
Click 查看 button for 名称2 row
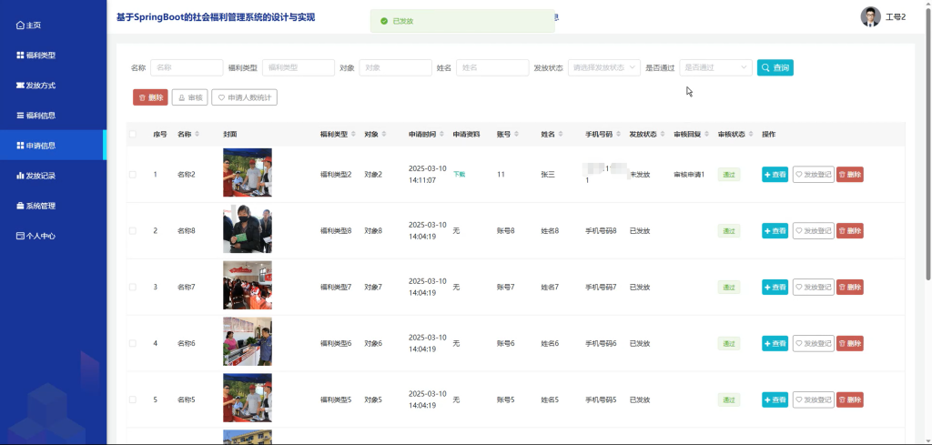pyautogui.click(x=775, y=175)
